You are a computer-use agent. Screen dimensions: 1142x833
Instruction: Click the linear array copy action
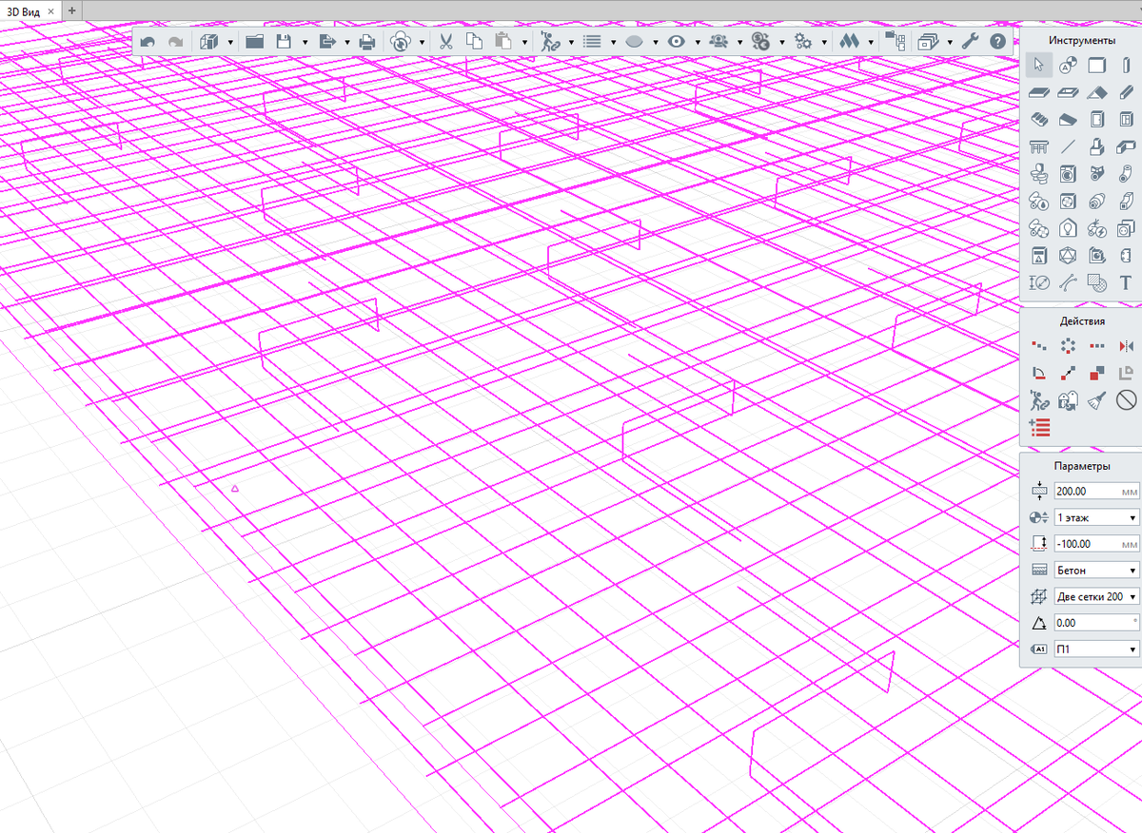tap(1038, 346)
